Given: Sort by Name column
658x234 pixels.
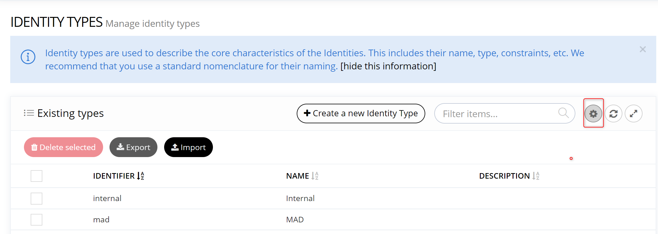Looking at the screenshot, I should pyautogui.click(x=315, y=176).
